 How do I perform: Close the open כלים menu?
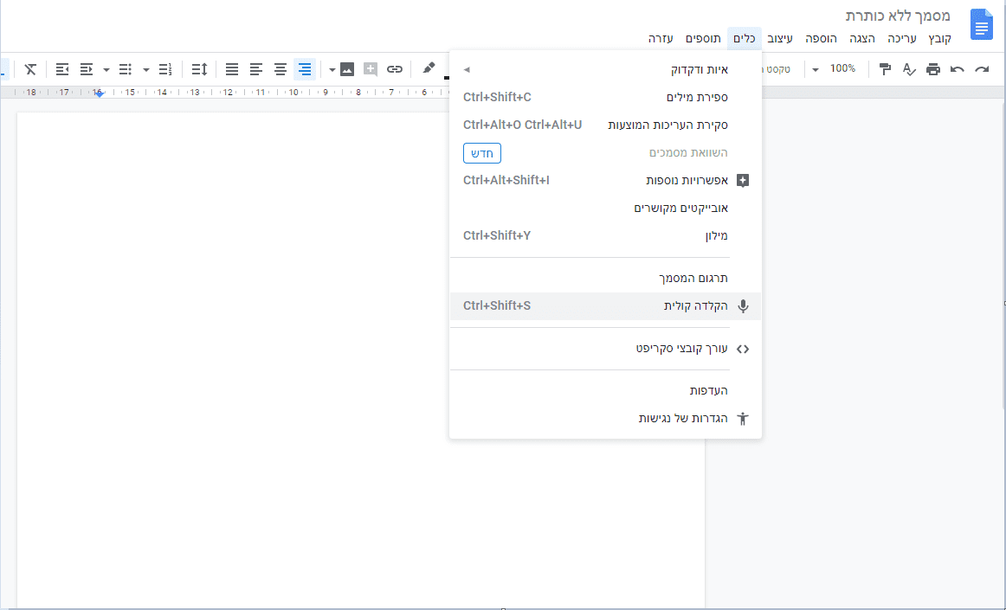pos(745,38)
